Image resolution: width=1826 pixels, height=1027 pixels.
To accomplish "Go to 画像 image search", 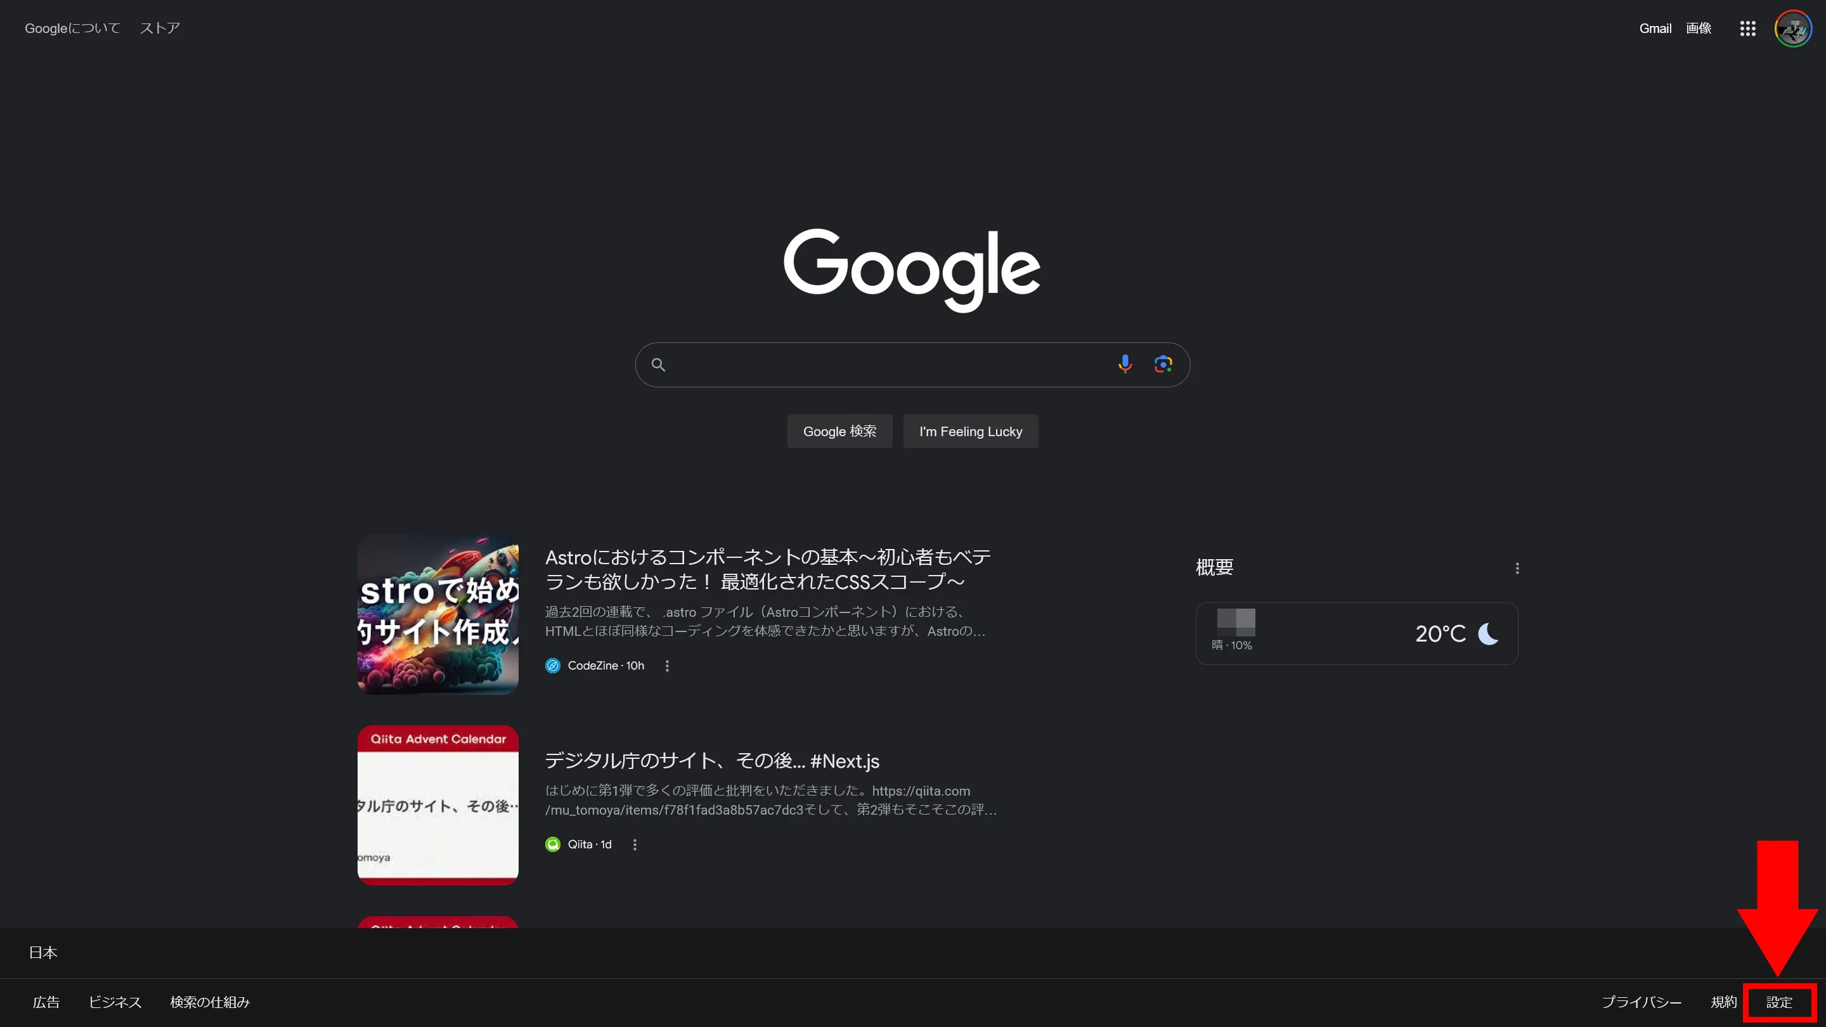I will pos(1699,29).
